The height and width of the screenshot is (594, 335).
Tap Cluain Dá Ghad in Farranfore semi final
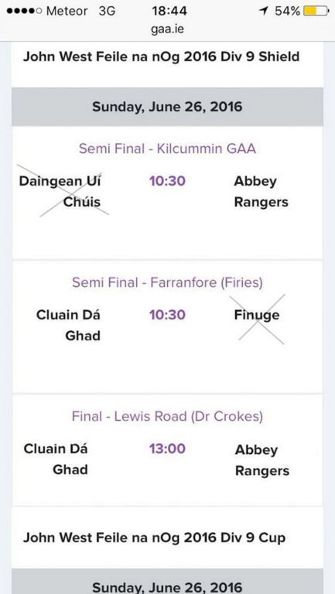click(68, 325)
